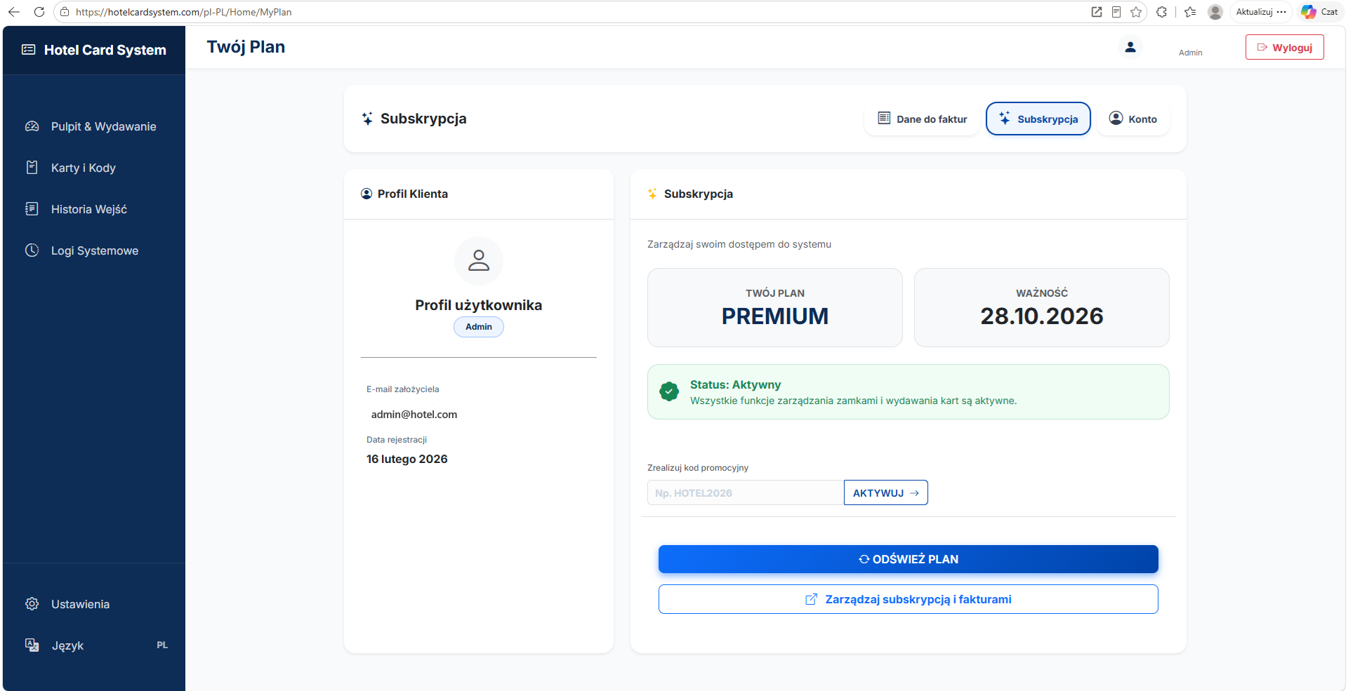The height and width of the screenshot is (691, 1348).
Task: Click the dashboard gauge icon in sidebar
Action: (32, 126)
